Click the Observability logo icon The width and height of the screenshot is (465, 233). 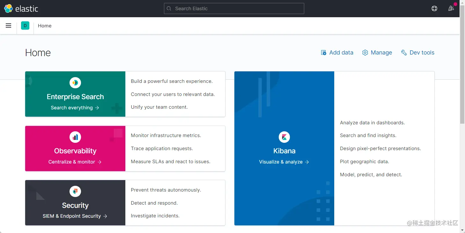(x=75, y=137)
